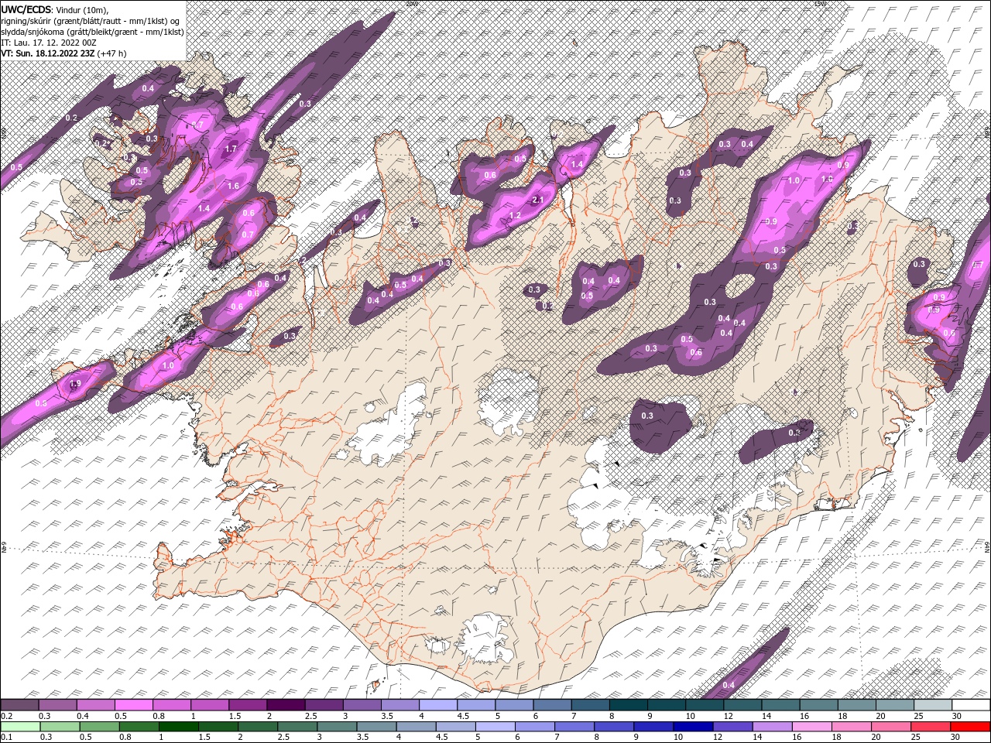Select the light gray 25 swatch in the upper legend row
991x743 pixels.
point(933,705)
